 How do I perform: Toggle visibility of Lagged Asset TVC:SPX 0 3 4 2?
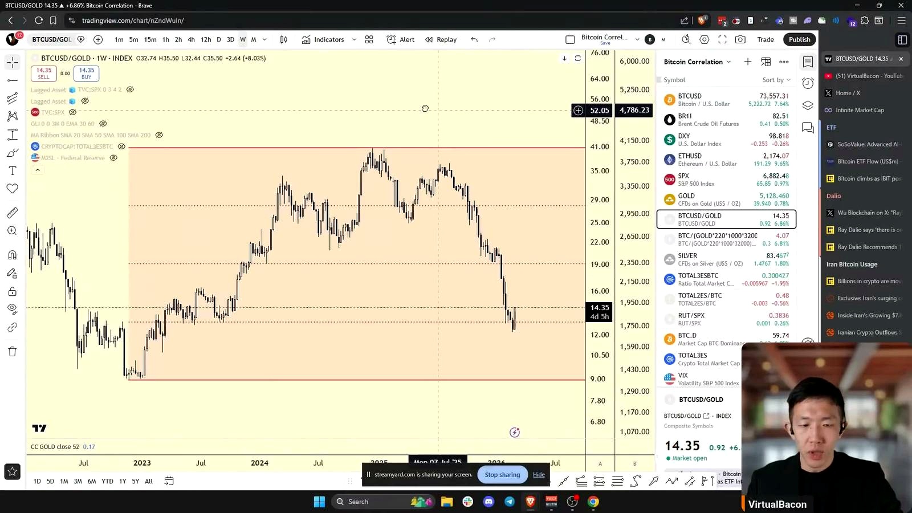click(130, 89)
